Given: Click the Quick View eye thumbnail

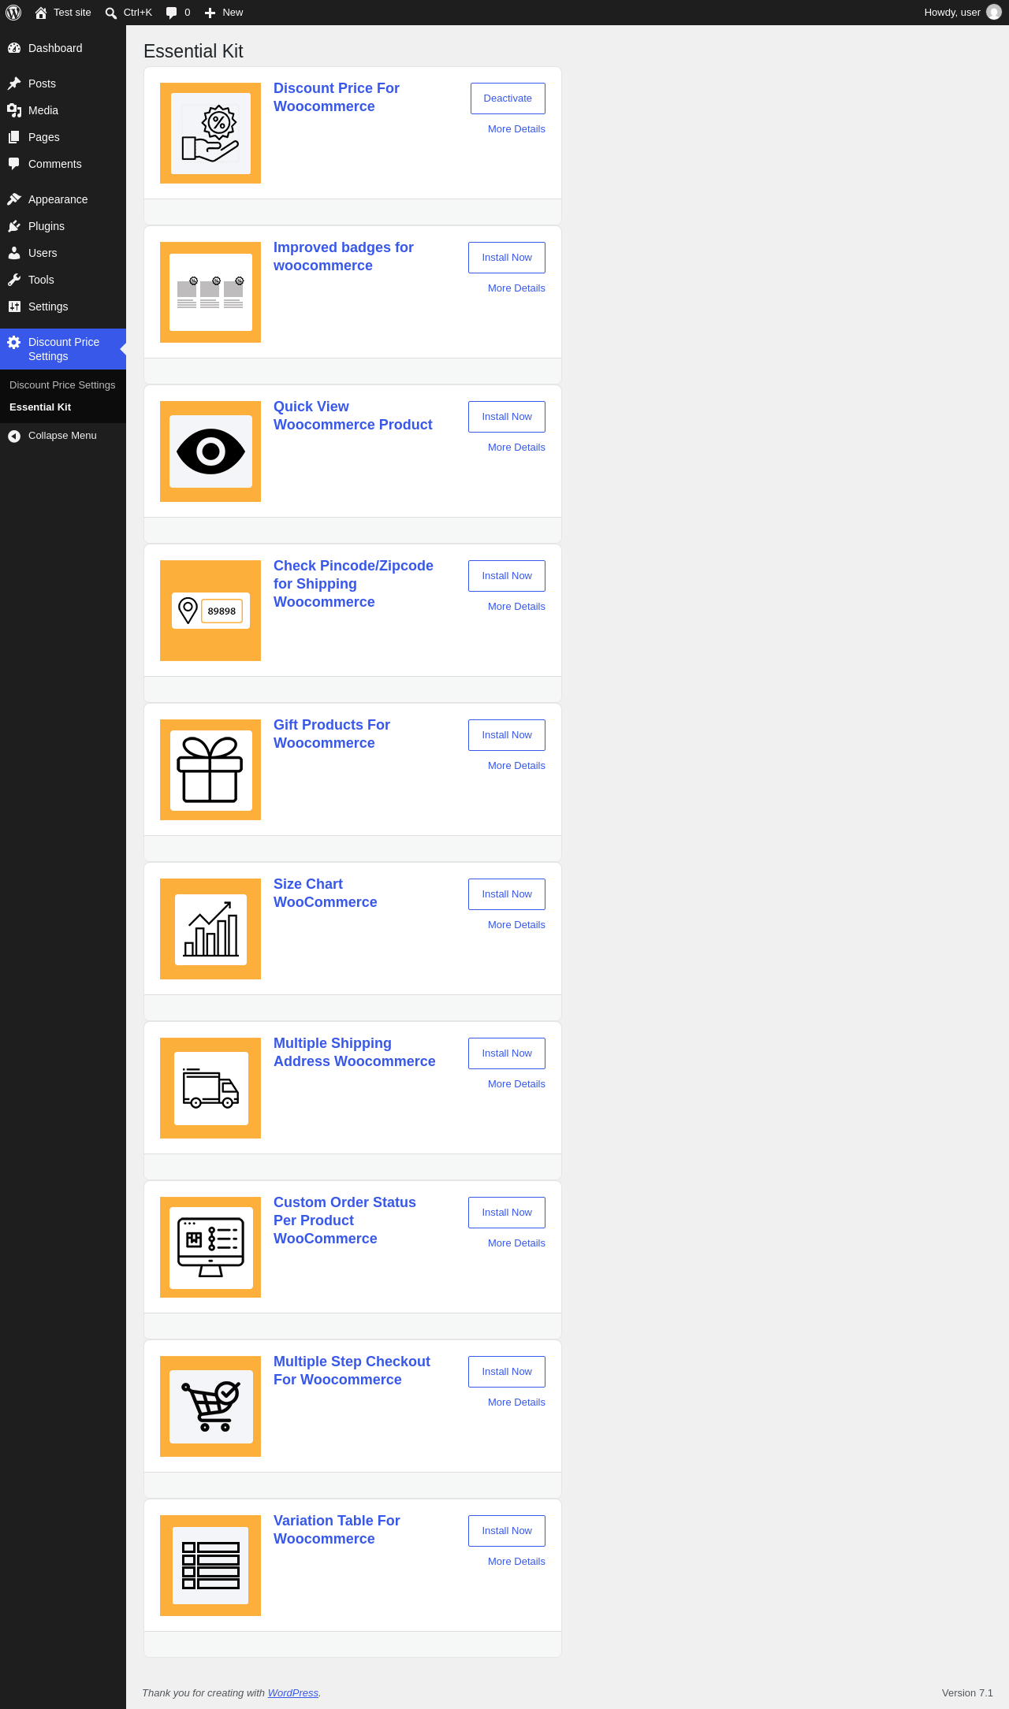Looking at the screenshot, I should point(210,451).
